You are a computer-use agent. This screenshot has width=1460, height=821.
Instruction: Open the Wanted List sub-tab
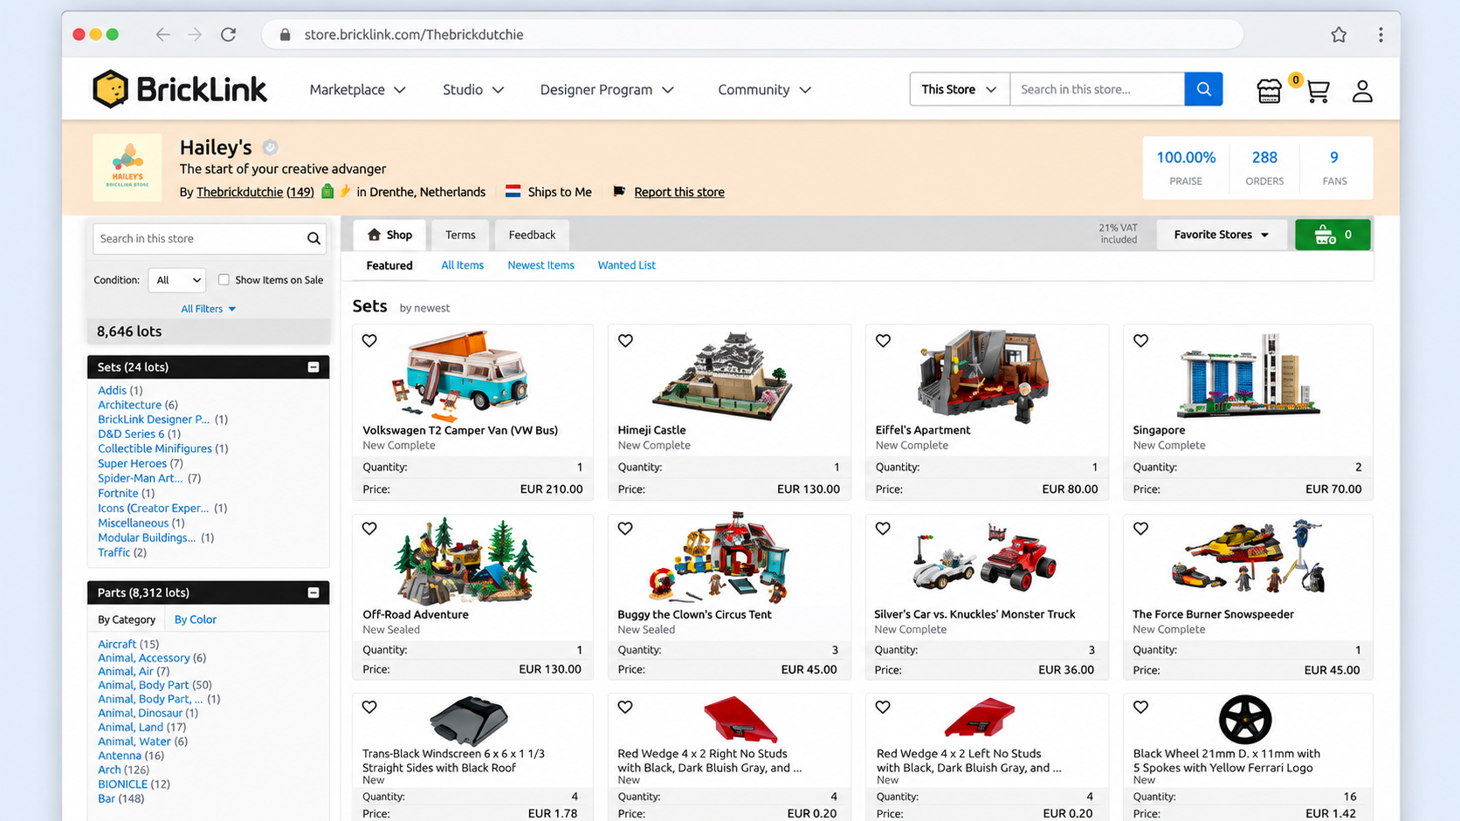[626, 265]
